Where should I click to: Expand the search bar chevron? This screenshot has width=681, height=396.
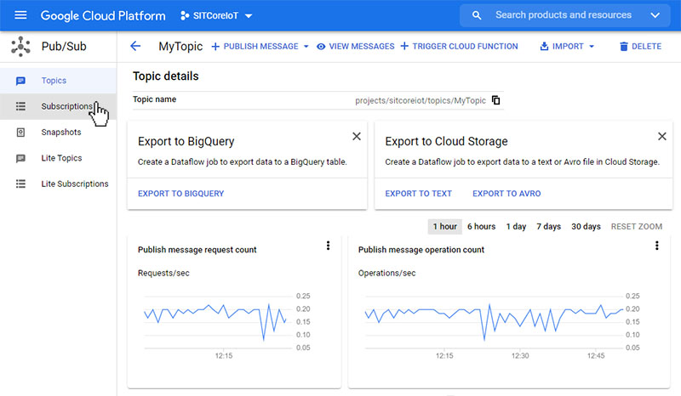tap(655, 15)
